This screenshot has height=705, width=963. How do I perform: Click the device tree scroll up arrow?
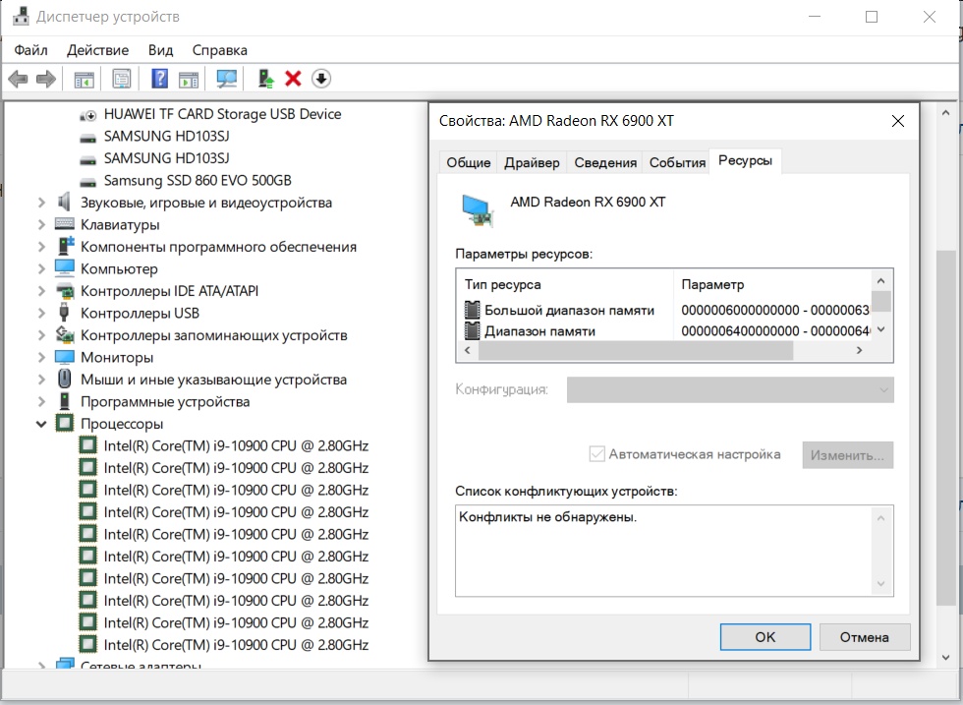click(945, 113)
